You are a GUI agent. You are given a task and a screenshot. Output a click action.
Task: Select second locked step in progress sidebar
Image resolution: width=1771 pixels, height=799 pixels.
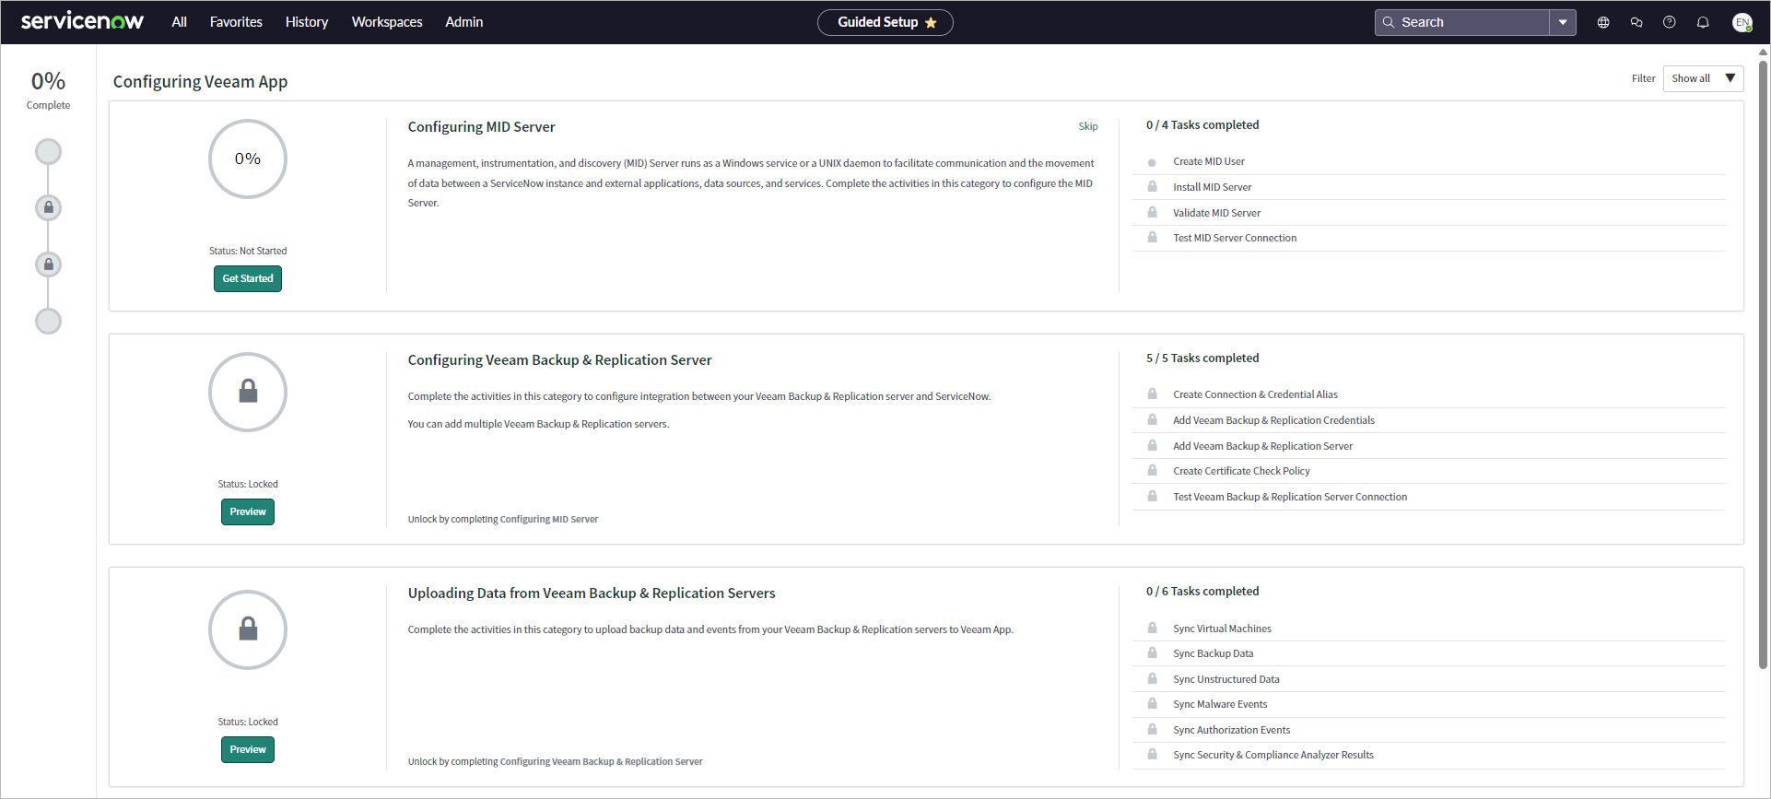pos(48,207)
